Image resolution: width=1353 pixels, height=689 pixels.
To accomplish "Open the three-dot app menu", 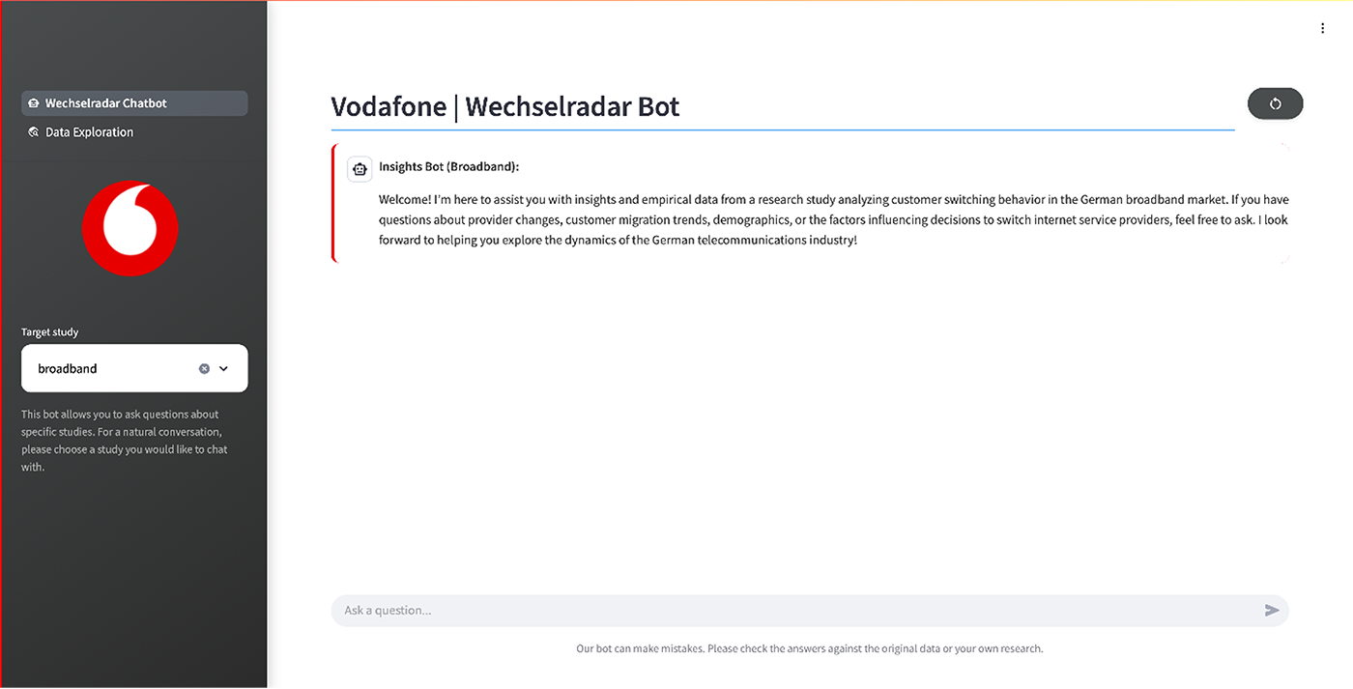I will [x=1323, y=29].
